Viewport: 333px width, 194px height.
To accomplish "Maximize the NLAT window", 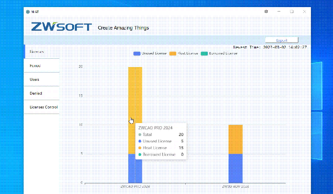I will [x=292, y=11].
